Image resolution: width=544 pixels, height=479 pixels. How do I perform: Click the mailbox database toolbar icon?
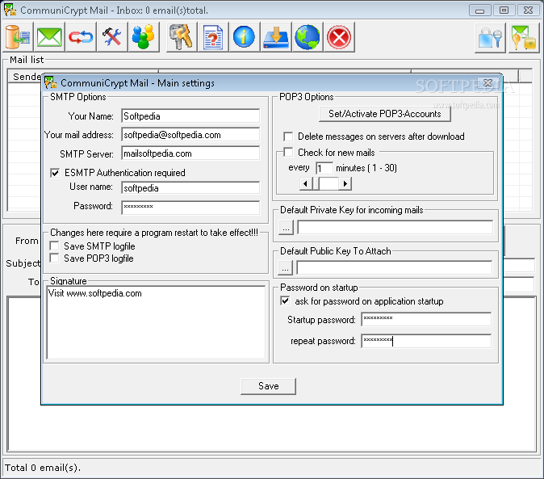pyautogui.click(x=18, y=37)
